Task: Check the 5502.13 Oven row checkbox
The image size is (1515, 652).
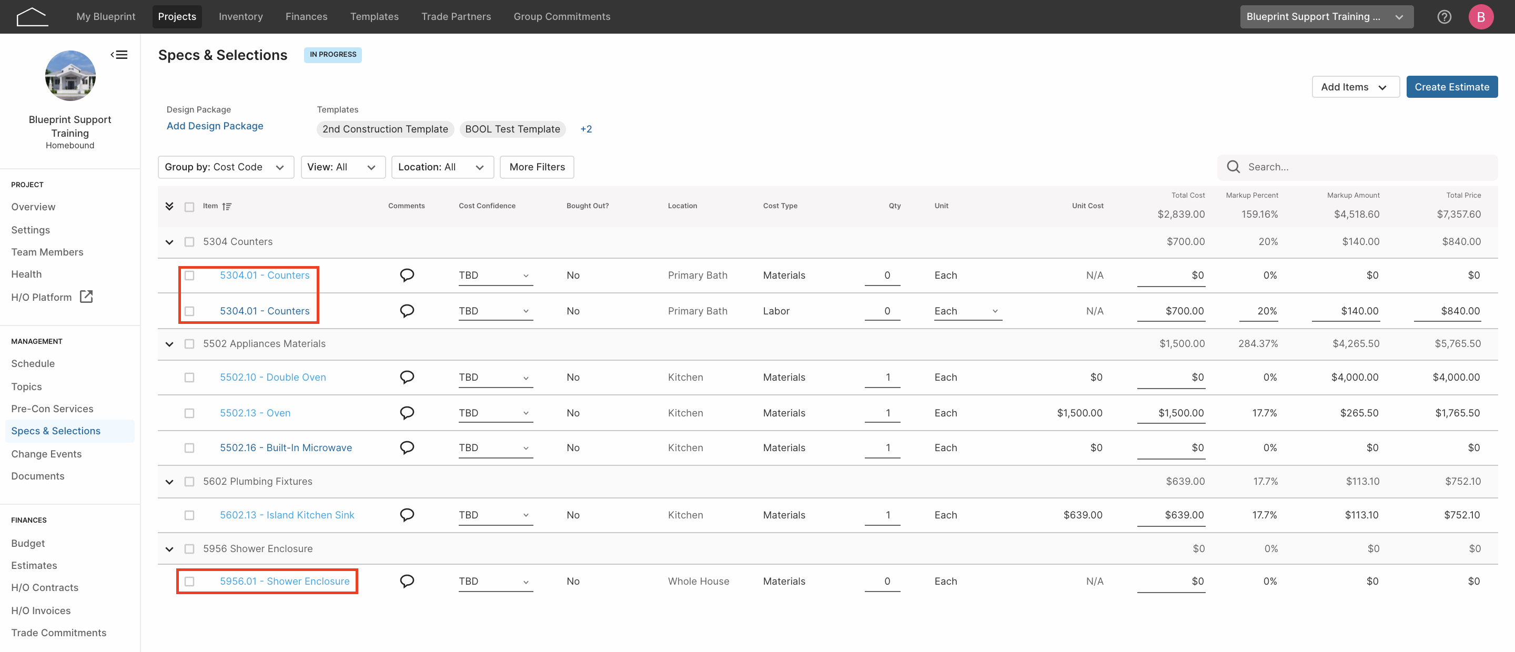Action: click(x=189, y=413)
